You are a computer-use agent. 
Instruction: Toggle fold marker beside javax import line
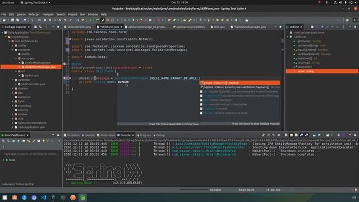click(x=70, y=39)
